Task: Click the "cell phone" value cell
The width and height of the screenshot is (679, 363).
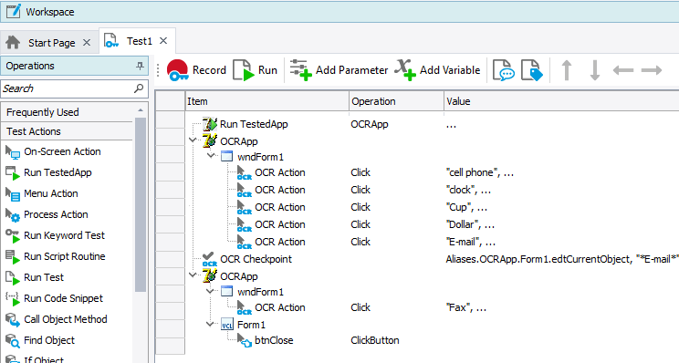Action: click(479, 172)
